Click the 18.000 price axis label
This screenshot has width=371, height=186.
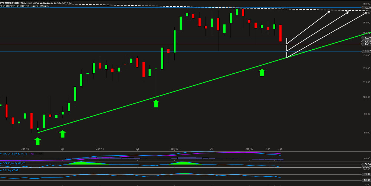click(x=367, y=4)
